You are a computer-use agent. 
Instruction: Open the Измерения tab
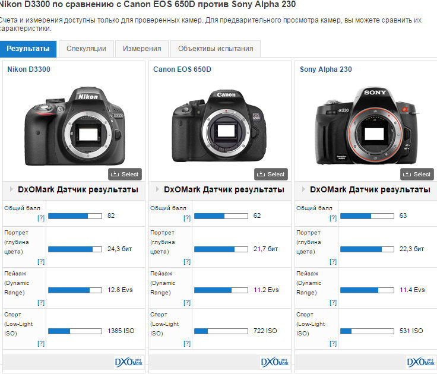point(142,49)
